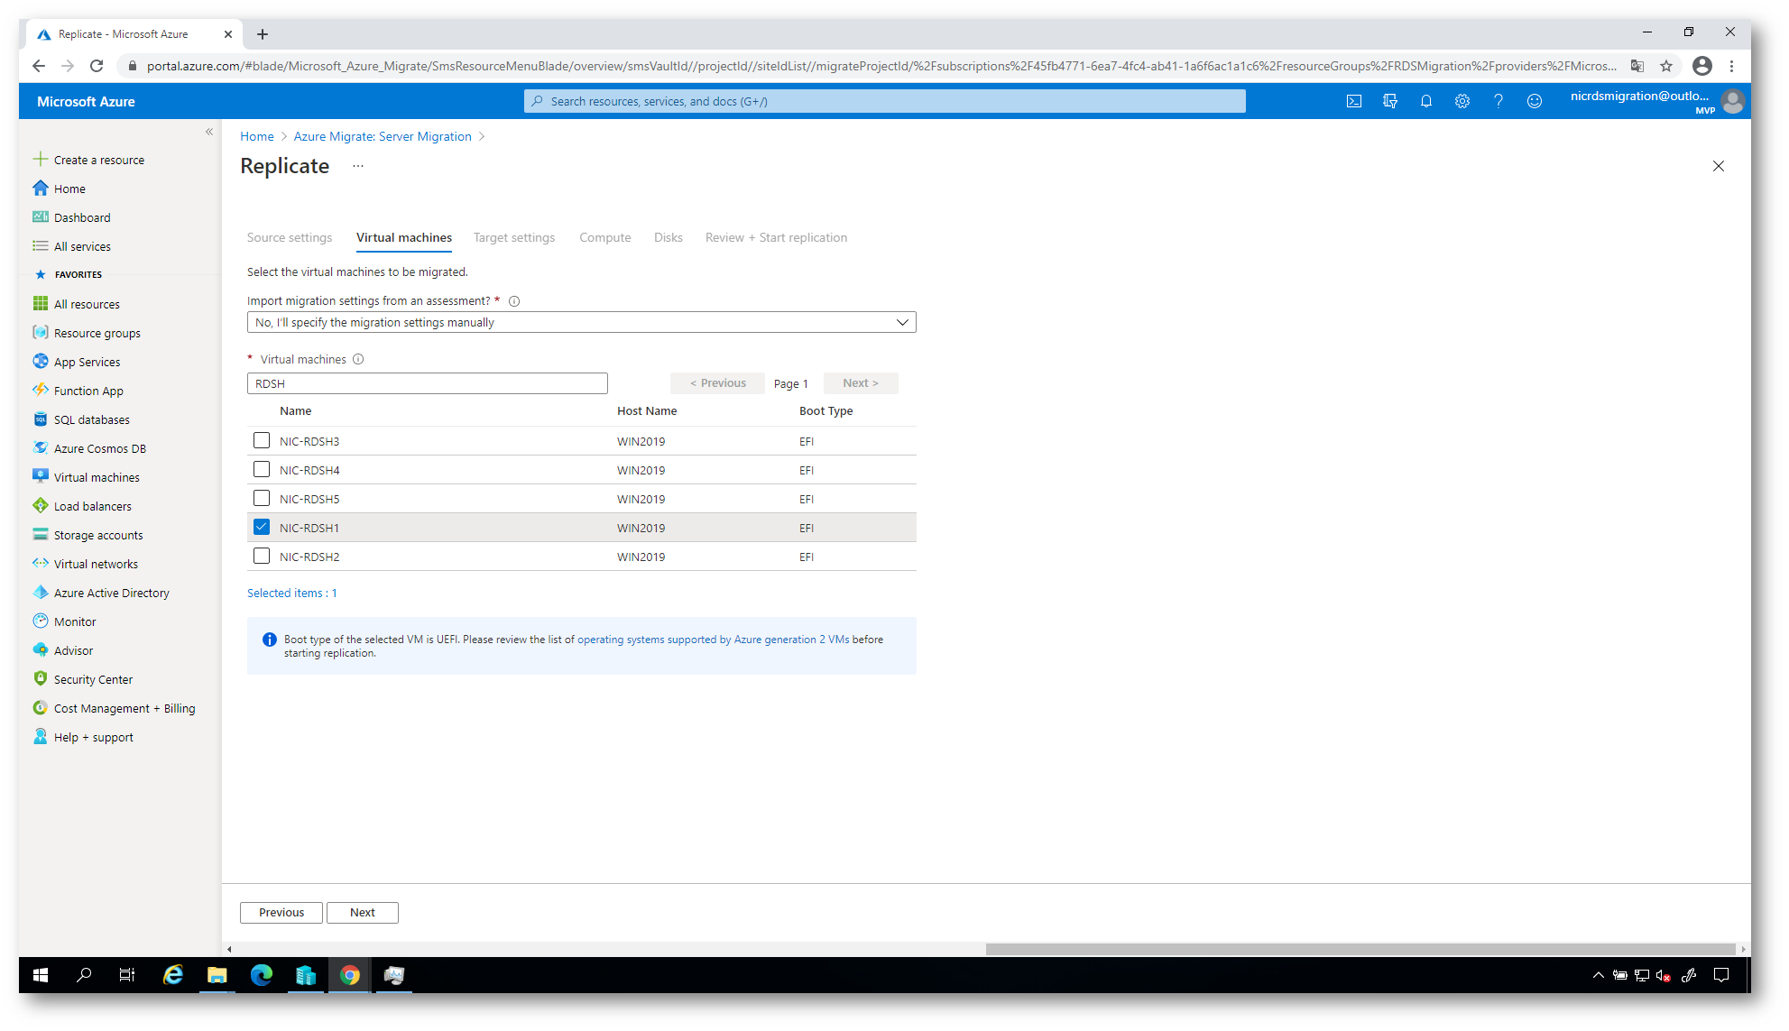Close the Replicate blade with X
The height and width of the screenshot is (1031, 1789).
(1718, 166)
